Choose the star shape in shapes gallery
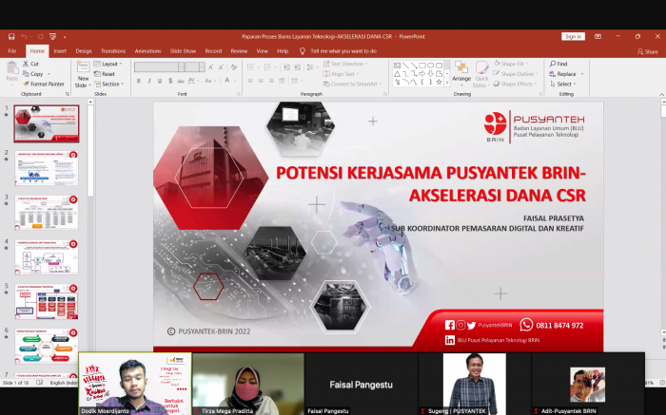This screenshot has height=415, width=666. [x=439, y=82]
